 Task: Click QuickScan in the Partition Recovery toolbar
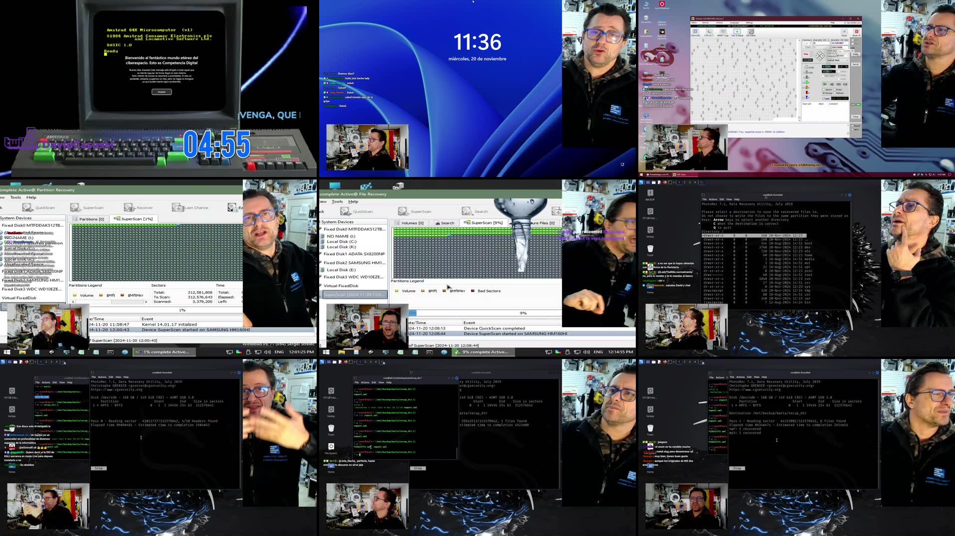[38, 207]
